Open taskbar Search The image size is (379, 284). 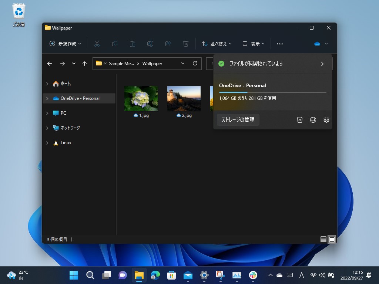(90, 275)
